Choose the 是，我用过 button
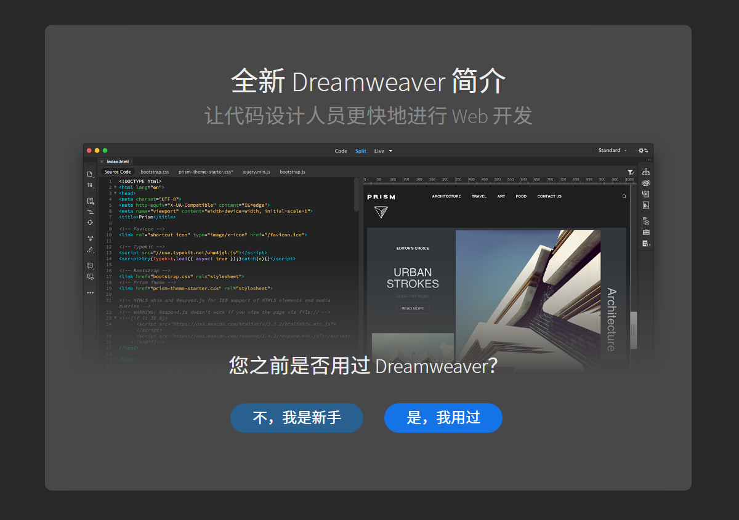Viewport: 739px width, 520px height. 443,418
